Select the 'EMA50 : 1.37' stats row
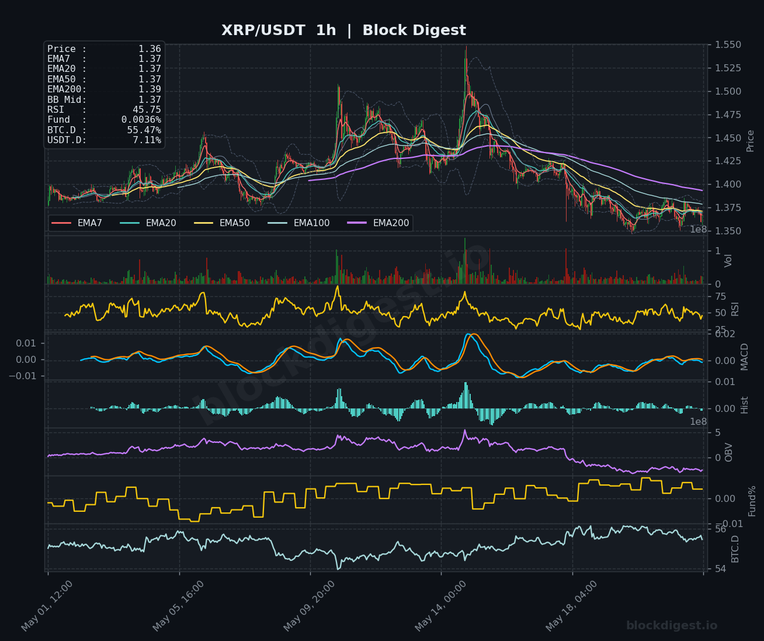Viewport: 764px width, 641px height. [104, 79]
